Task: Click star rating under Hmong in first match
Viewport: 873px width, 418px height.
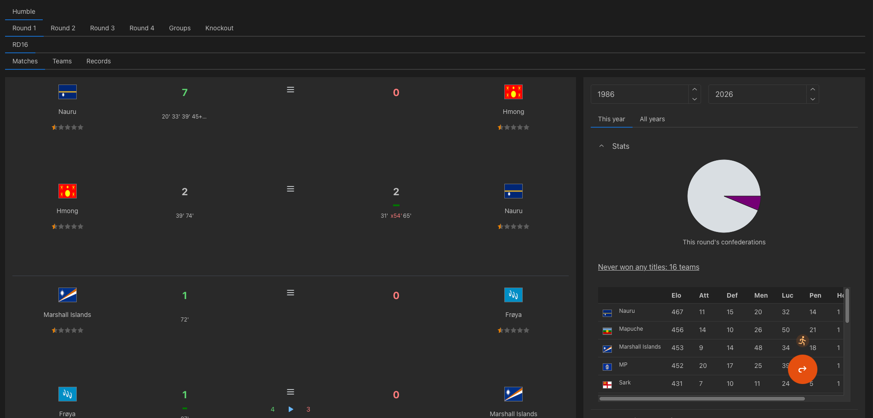Action: (514, 127)
